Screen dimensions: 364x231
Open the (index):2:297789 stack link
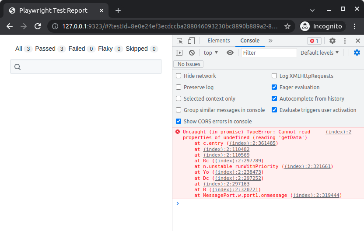(238, 161)
